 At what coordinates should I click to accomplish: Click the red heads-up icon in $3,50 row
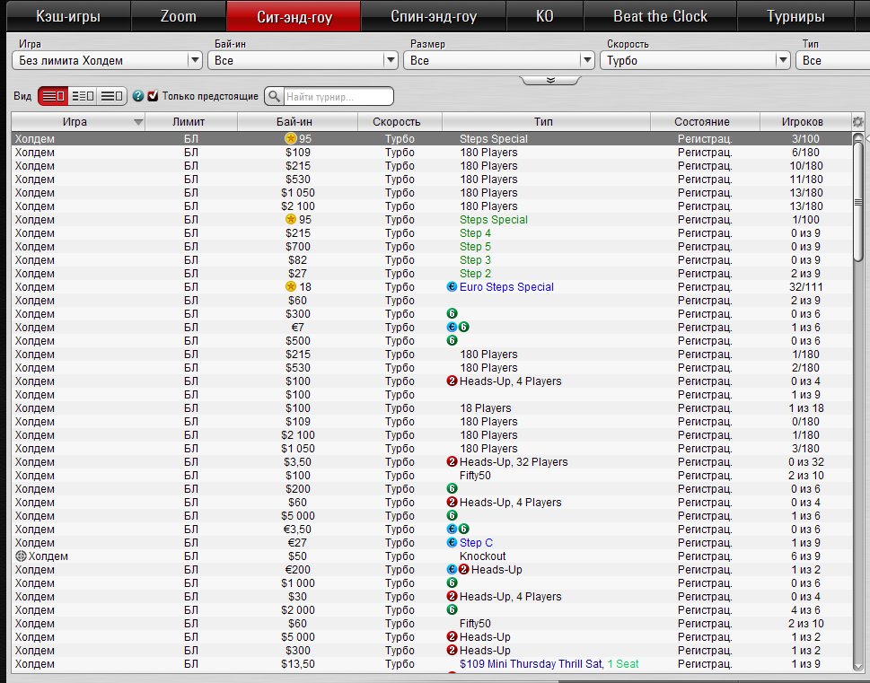[452, 461]
